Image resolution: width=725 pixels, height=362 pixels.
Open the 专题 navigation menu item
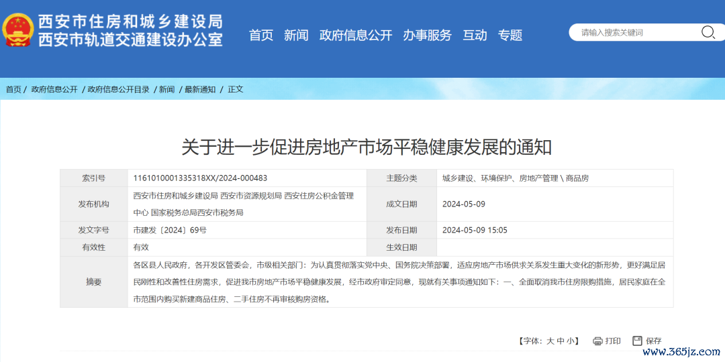click(510, 35)
